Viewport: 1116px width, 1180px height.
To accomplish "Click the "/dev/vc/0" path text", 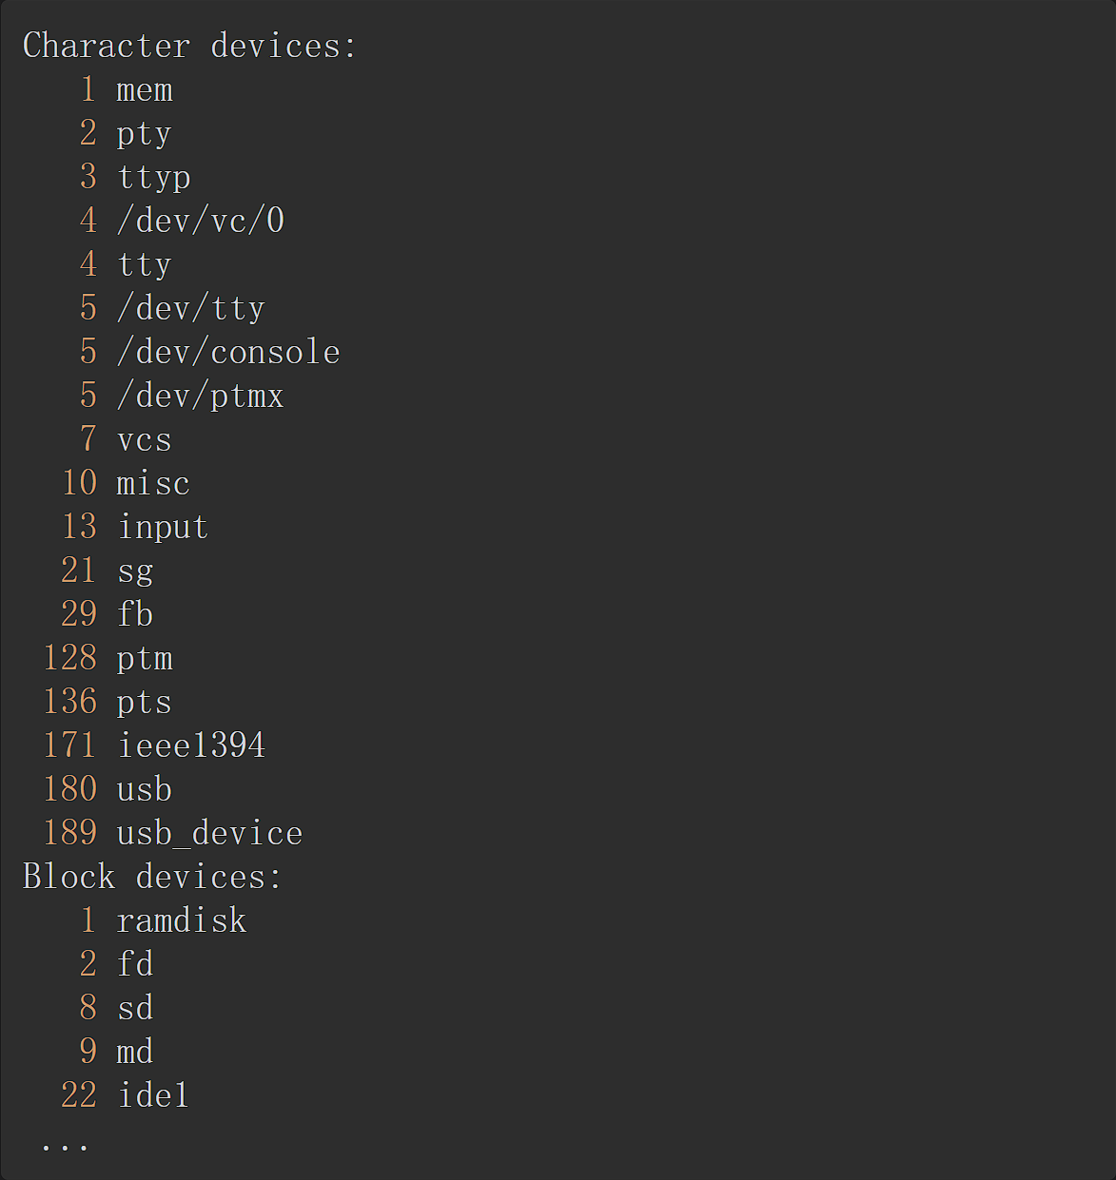I will pos(200,221).
